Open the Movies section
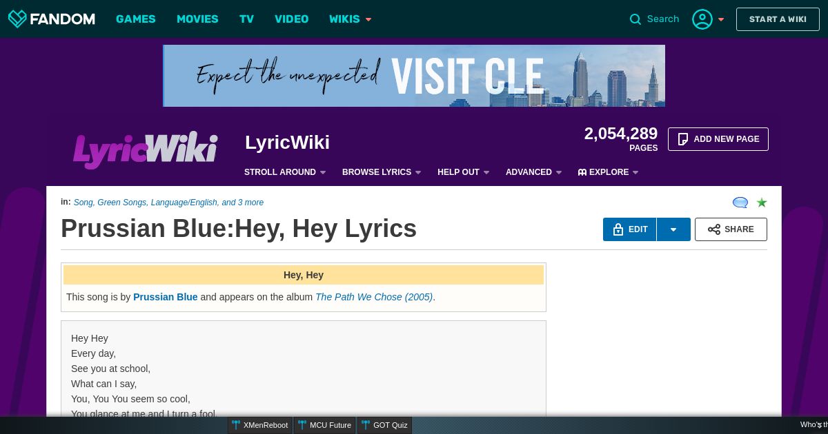828x434 pixels. tap(197, 19)
